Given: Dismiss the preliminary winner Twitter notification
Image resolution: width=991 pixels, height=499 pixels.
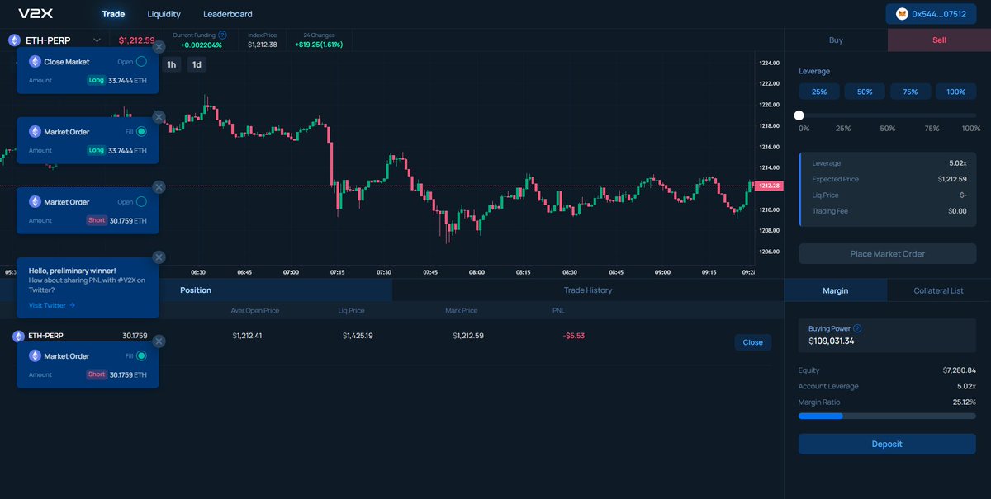Looking at the screenshot, I should point(159,257).
